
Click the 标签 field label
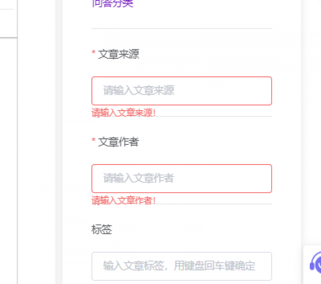coord(102,230)
